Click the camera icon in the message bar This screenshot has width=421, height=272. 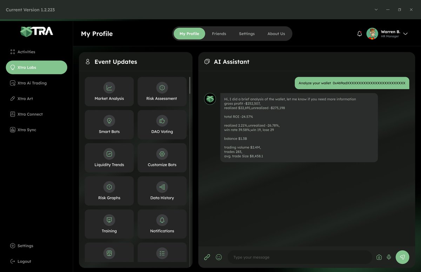pos(379,257)
